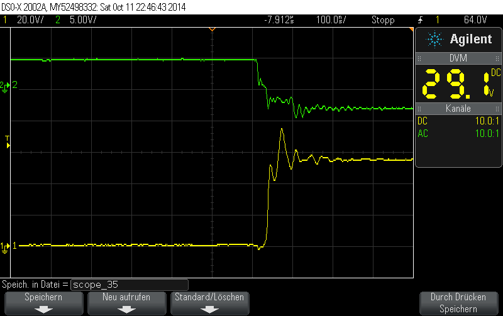Click the rising edge trigger icon
The width and height of the screenshot is (503, 316).
pos(421,20)
